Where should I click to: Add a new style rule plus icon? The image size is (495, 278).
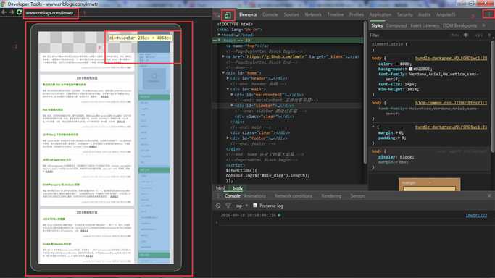tap(490, 35)
